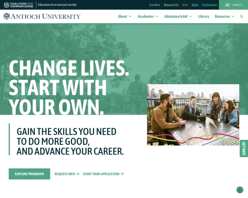Image resolution: width=248 pixels, height=198 pixels.
Task: Click the arrow beside Start Your Application
Action: 122,174
